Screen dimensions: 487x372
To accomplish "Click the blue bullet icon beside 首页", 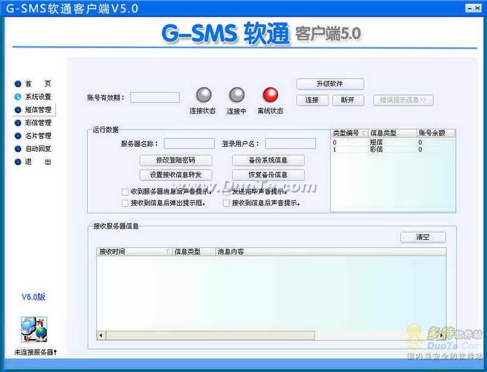I will [x=18, y=84].
